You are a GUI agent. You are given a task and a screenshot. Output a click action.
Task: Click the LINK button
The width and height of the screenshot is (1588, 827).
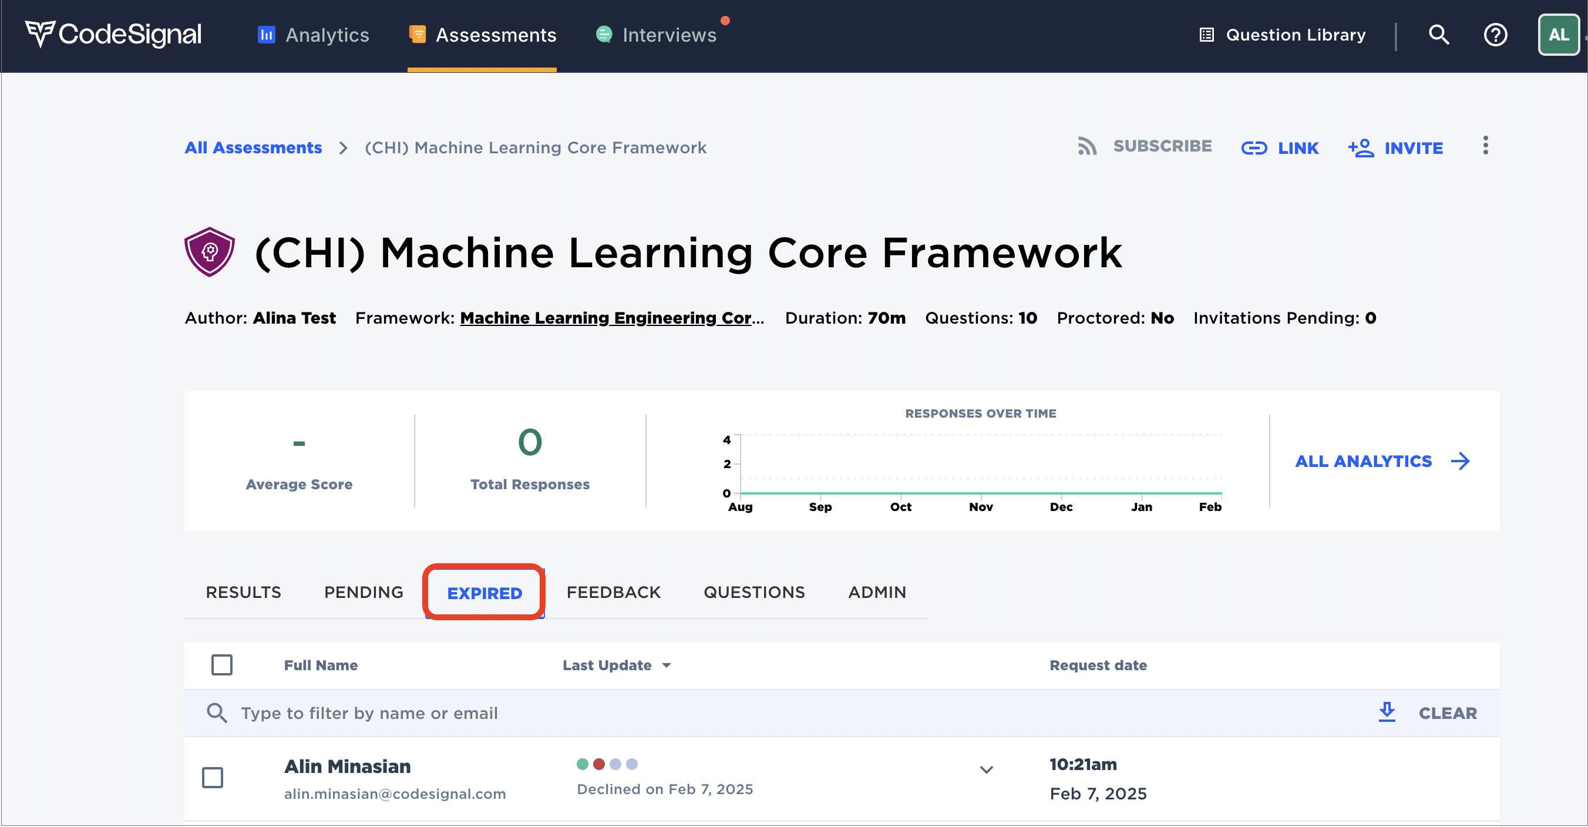click(1280, 148)
